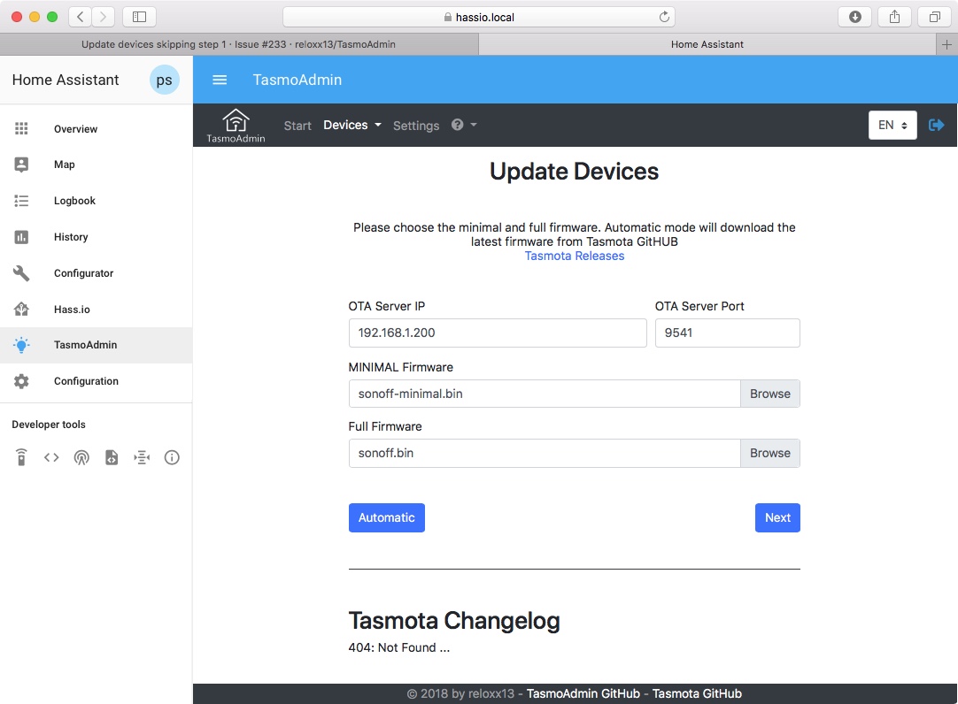Click the Automatic firmware update button

[x=386, y=517]
